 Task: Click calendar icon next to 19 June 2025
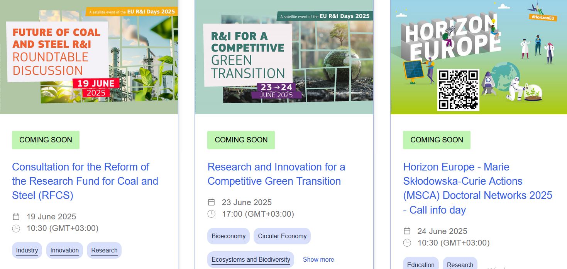tap(16, 217)
